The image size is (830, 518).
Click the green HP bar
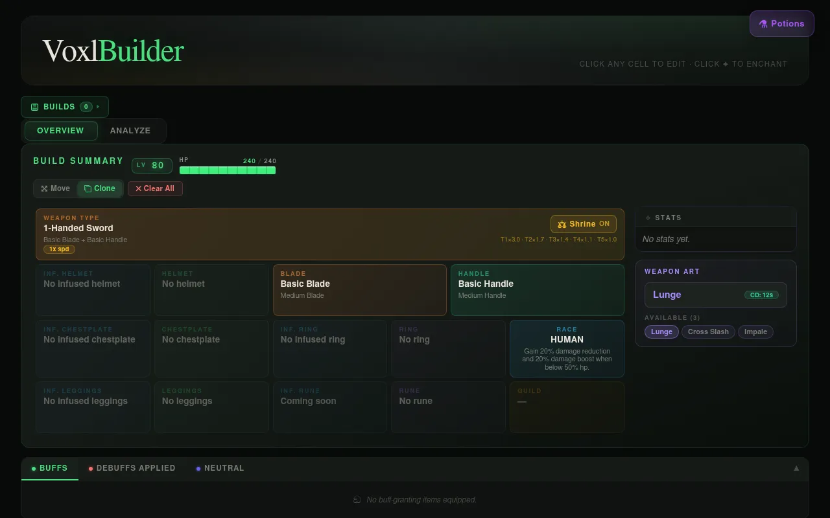pos(228,170)
